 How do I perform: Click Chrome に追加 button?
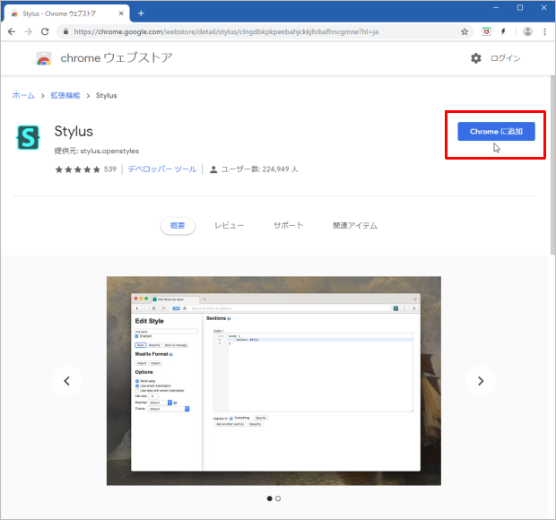coord(496,132)
